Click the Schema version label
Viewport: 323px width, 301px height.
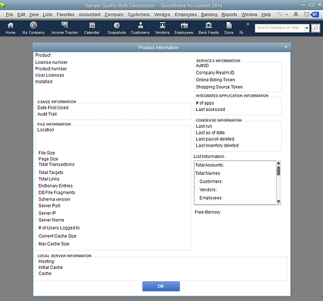click(x=54, y=199)
